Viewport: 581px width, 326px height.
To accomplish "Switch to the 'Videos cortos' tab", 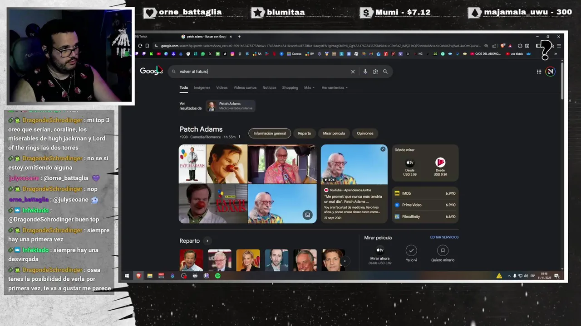I will (245, 87).
